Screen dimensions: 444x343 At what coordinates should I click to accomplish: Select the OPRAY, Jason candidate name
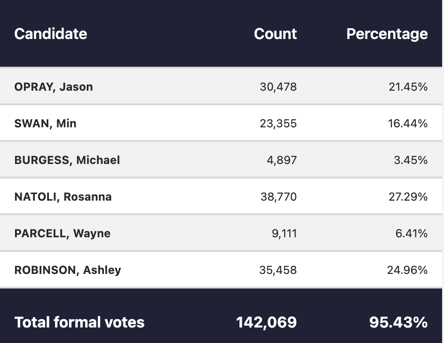pyautogui.click(x=54, y=87)
